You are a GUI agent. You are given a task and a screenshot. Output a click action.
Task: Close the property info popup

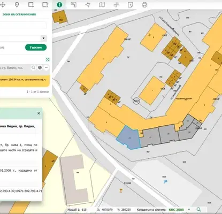(x=39, y=113)
